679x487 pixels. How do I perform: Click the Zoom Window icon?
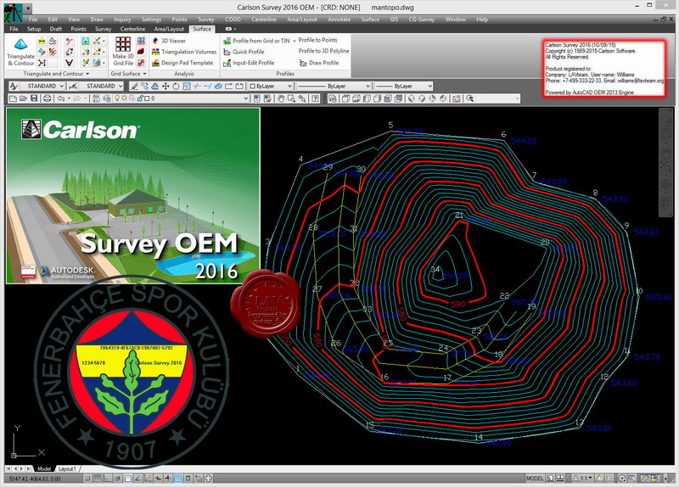pos(291,98)
